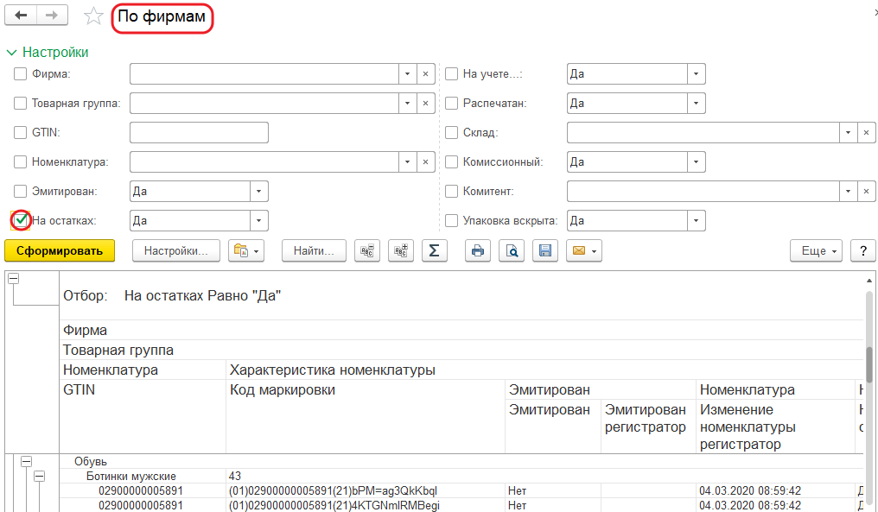878x512 pixels.
Task: Tick the "Склад" filter checkbox
Action: tap(451, 133)
